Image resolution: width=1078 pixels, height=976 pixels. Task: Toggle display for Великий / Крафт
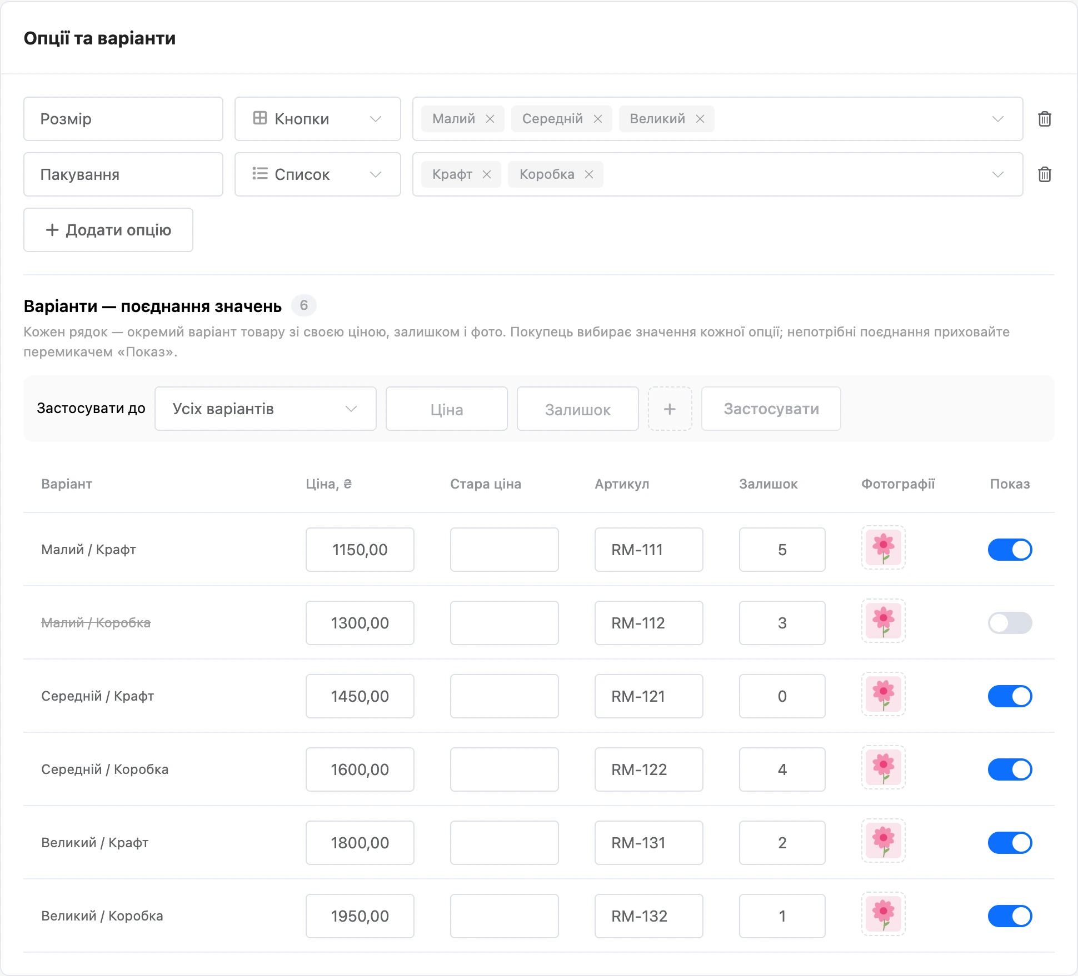1010,843
